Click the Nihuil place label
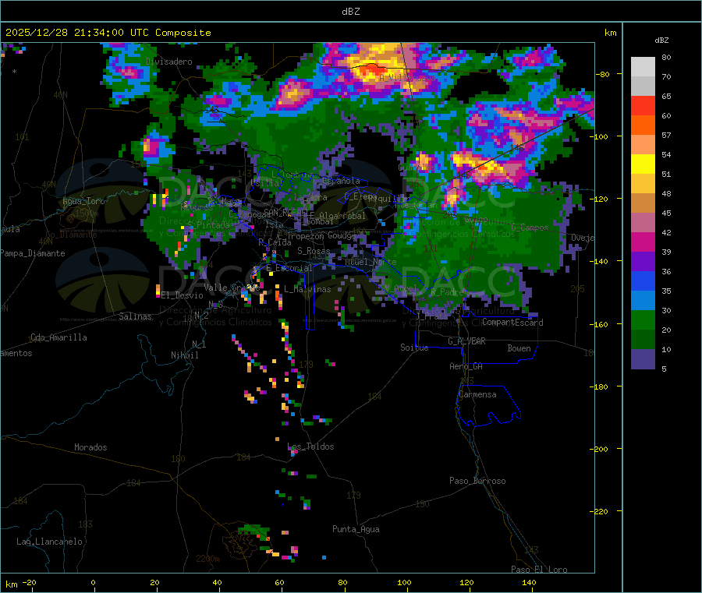Screen dimensions: 702x593 click(x=185, y=355)
